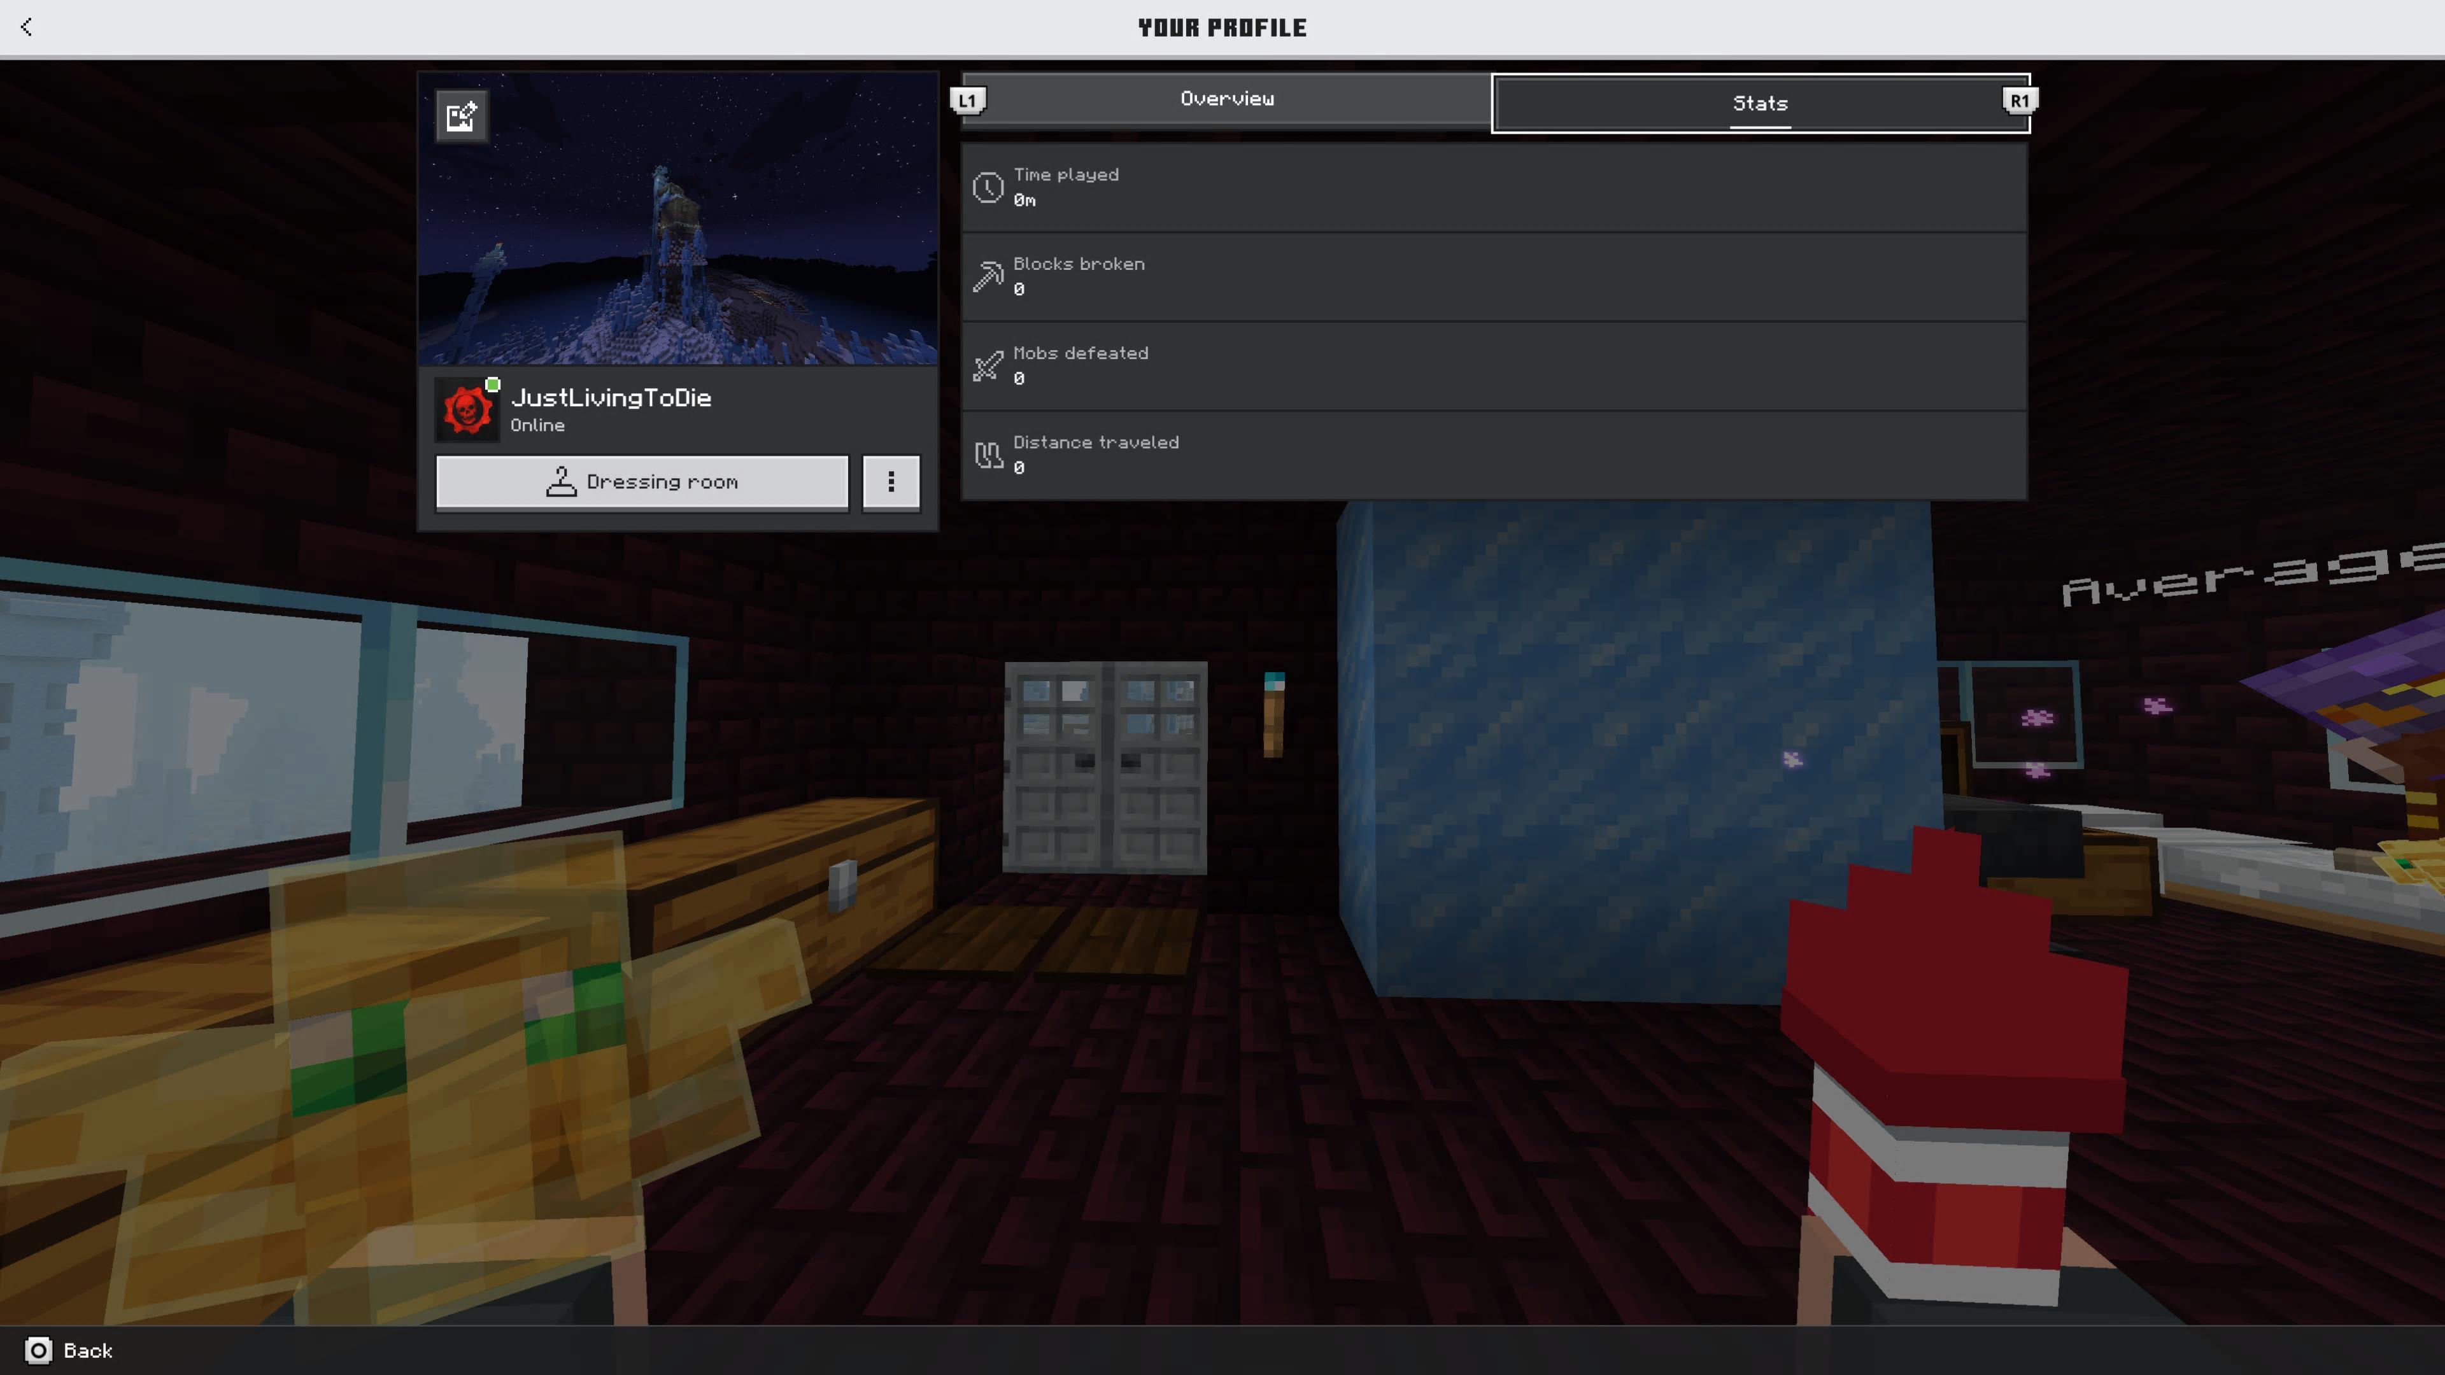
Task: Switch to the Overview tab
Action: pos(1226,99)
